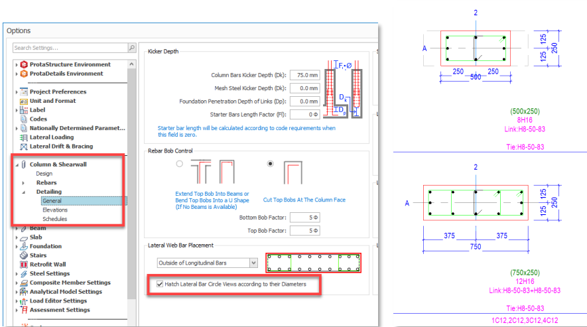Select Extend Top Bob Into Beams radio

pos(178,164)
